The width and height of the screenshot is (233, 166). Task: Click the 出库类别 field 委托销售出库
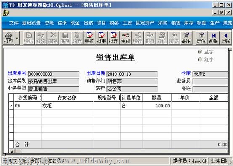tap(54, 81)
